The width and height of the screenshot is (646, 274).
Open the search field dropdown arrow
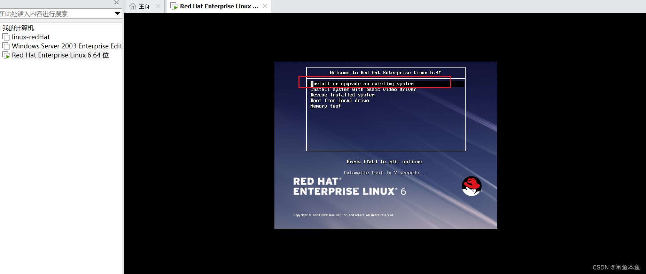pyautogui.click(x=118, y=14)
